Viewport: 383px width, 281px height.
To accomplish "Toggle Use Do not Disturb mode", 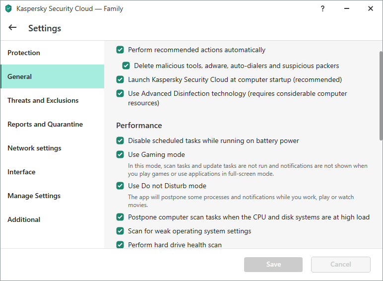I will [120, 186].
